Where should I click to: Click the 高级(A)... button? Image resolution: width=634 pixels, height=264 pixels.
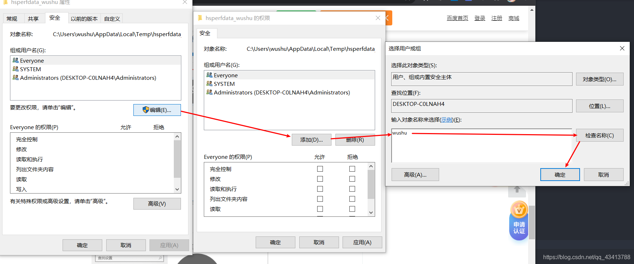point(415,175)
